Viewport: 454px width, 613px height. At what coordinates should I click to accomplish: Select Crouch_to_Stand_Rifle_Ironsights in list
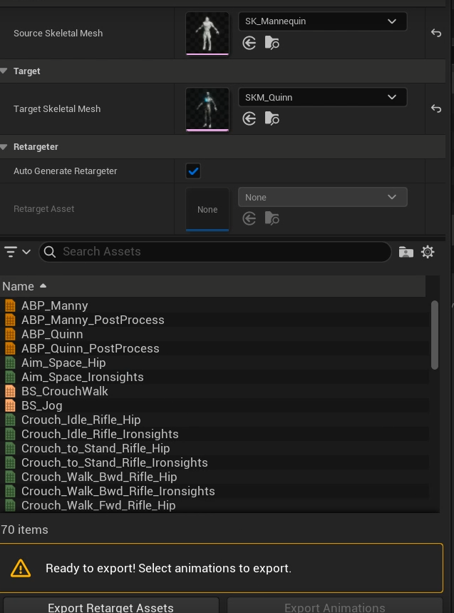(x=215, y=462)
